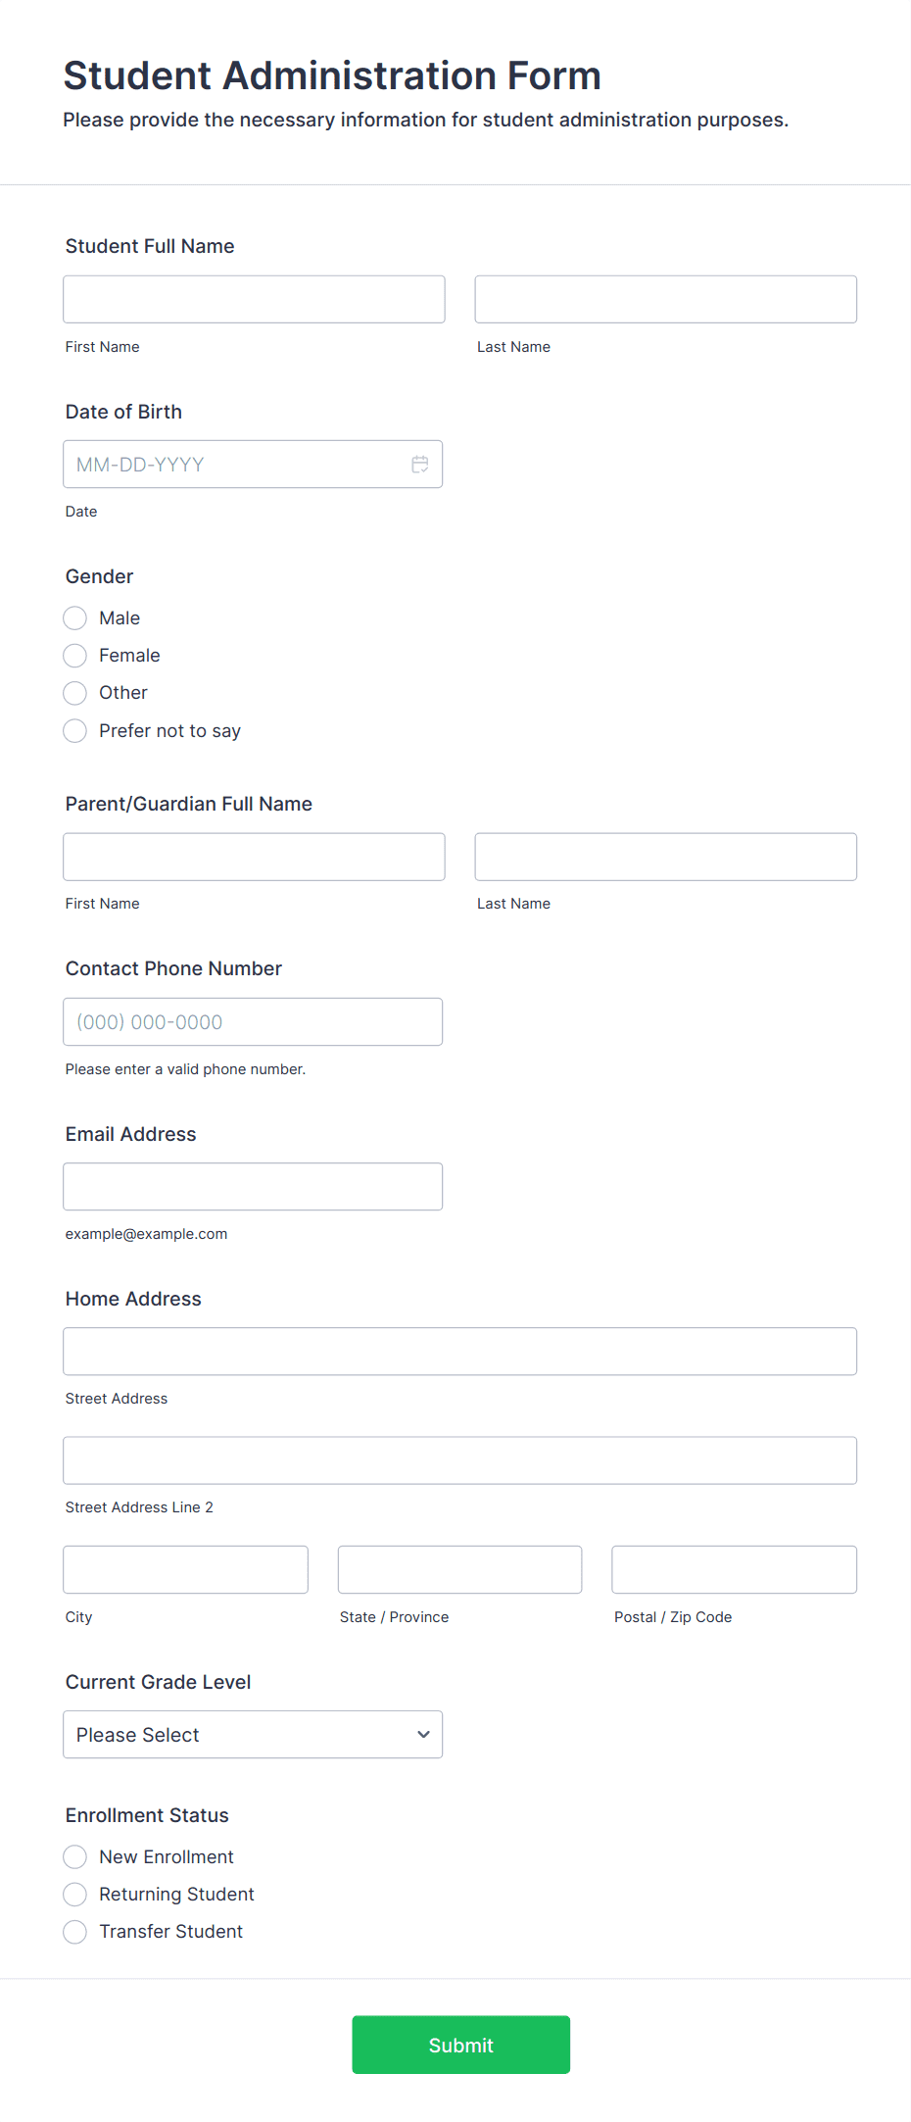Viewport: 911px width, 2122px height.
Task: Click the dropdown chevron on Current Grade Level
Action: pyautogui.click(x=423, y=1734)
